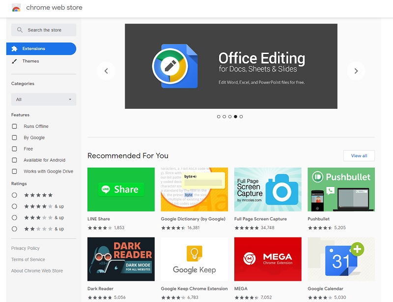Click the 'Google Calendar' title text
Viewport: 393px width, 302px height.
[326, 289]
